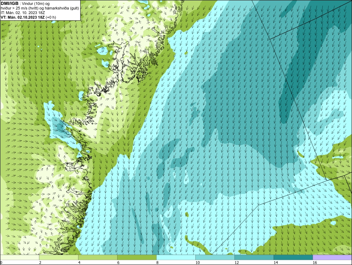Click the legend tick label 4
Viewport: 352px width, 265px height.
tap(79, 263)
